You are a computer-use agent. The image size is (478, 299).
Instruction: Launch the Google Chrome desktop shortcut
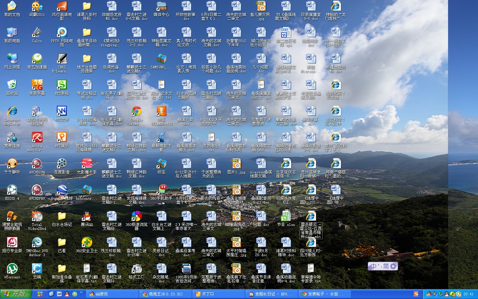pyautogui.click(x=136, y=116)
